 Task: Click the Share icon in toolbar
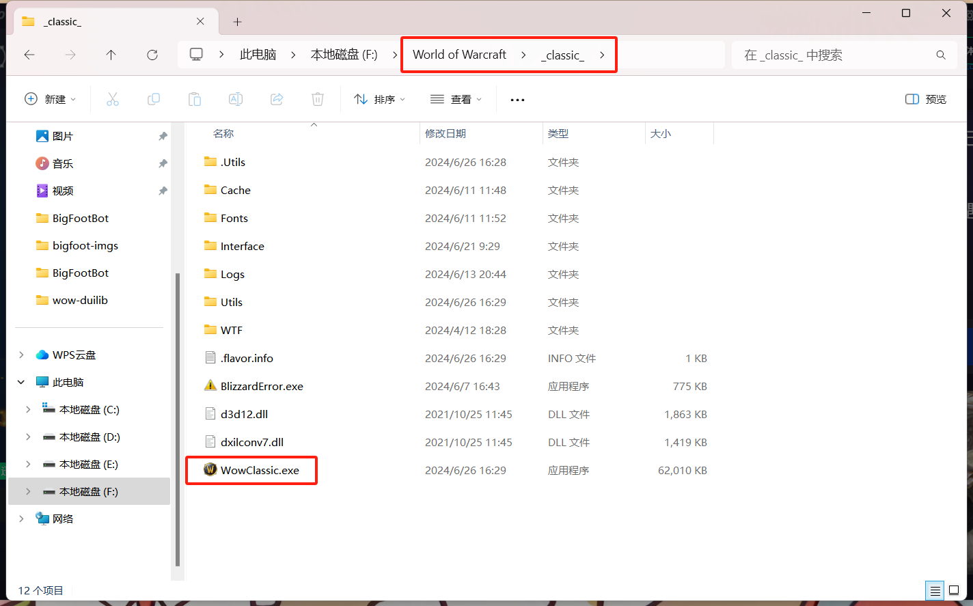(277, 100)
